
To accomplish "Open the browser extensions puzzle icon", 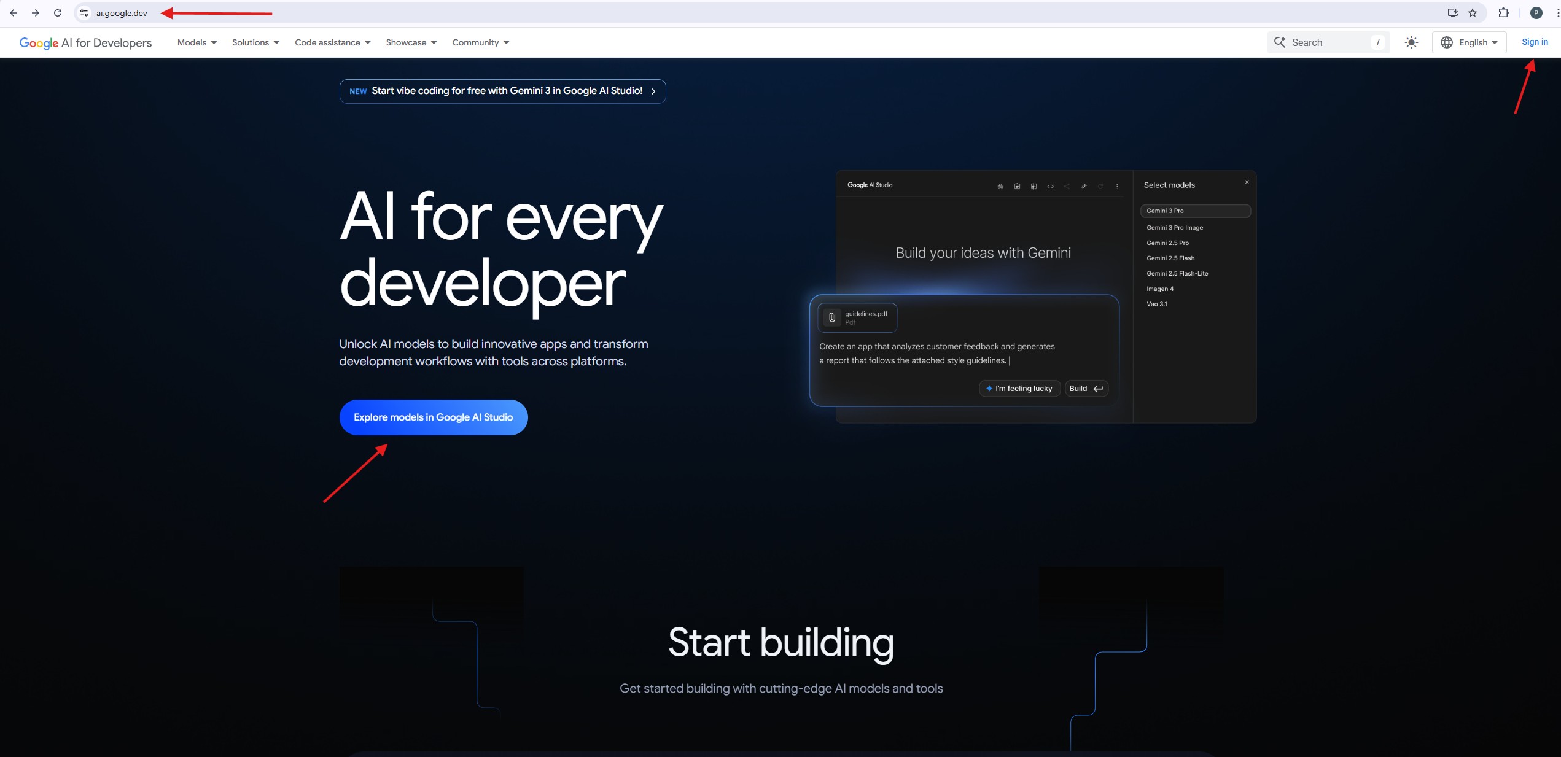I will coord(1503,13).
